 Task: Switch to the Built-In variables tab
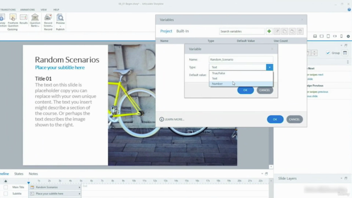[183, 31]
